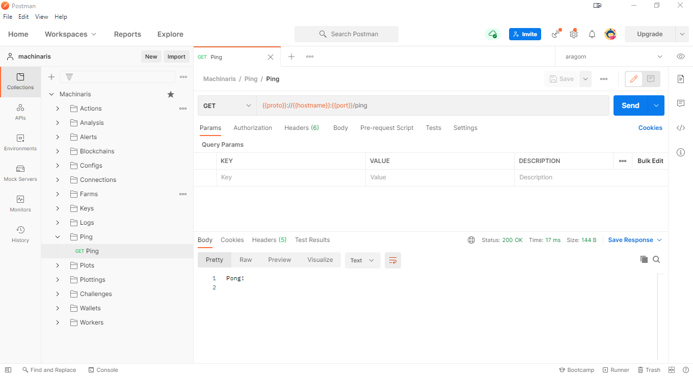Expand the Blockchains folder

tap(58, 151)
